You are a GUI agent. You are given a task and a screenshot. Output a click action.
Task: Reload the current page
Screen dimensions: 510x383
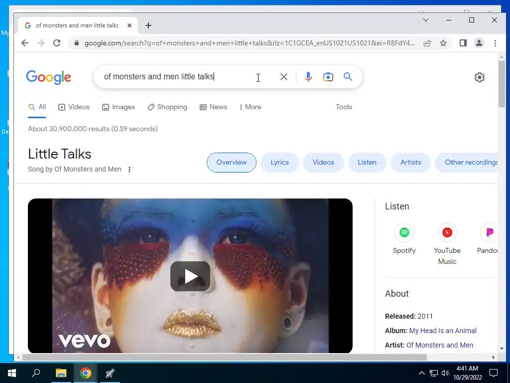click(57, 43)
